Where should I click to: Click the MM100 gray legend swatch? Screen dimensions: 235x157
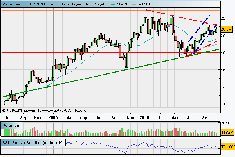pos(134,4)
